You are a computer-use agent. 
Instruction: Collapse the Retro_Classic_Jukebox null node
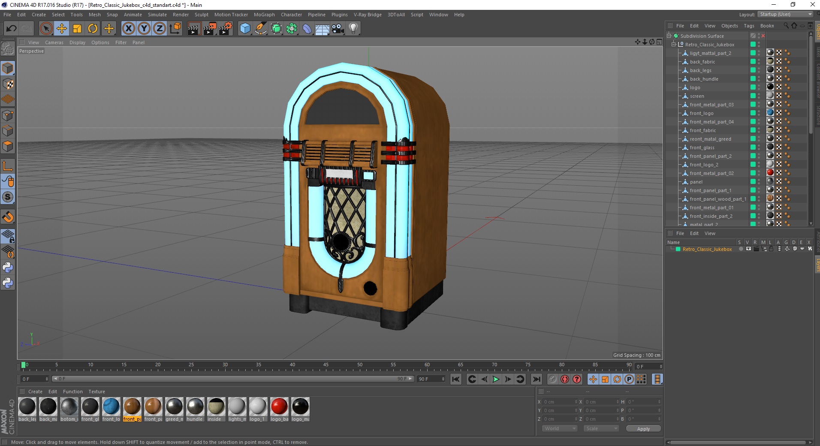pyautogui.click(x=674, y=45)
